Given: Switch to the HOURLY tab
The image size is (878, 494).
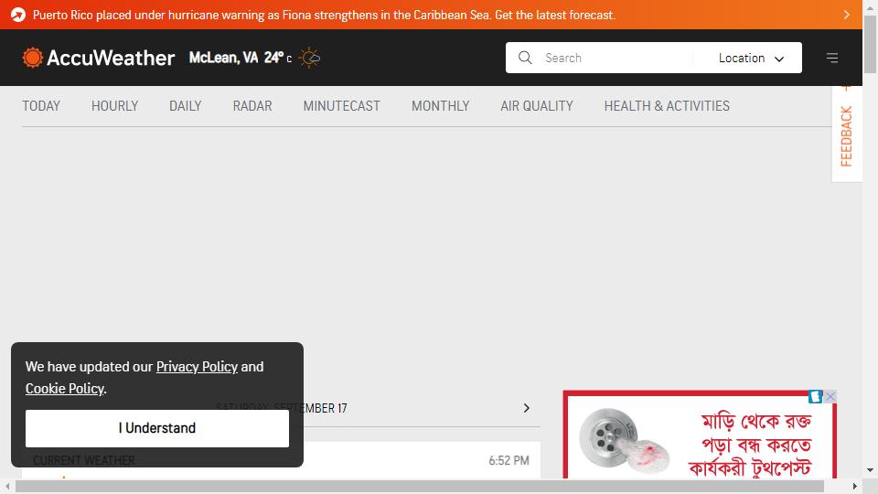Looking at the screenshot, I should point(115,106).
